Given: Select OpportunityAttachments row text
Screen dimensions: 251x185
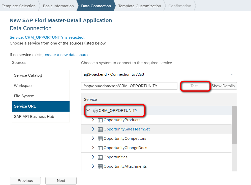Looking at the screenshot, I should [125, 166].
